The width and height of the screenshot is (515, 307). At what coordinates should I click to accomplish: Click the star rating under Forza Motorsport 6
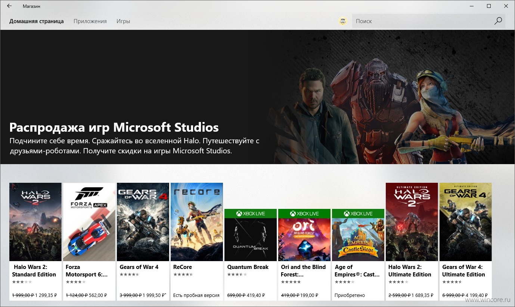(x=75, y=282)
